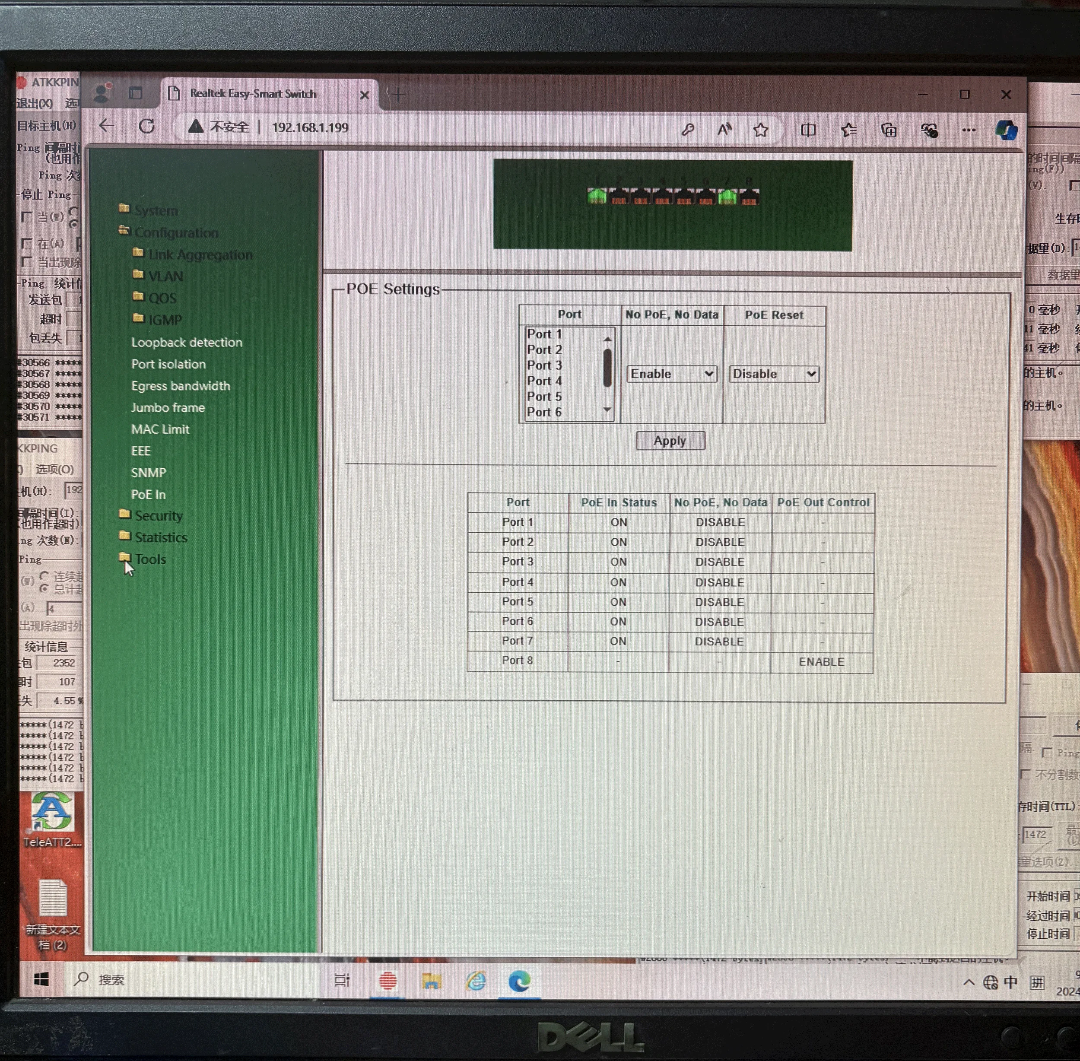
Task: Click the port list scrollbar down arrow
Action: (x=607, y=410)
